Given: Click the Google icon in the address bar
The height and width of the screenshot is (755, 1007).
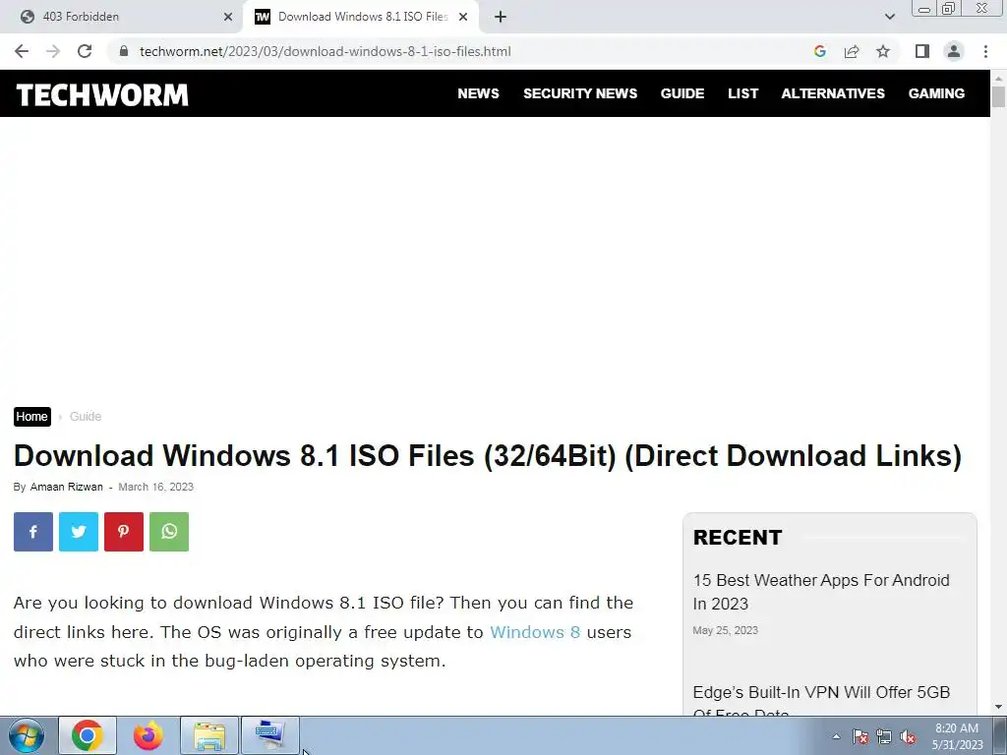Looking at the screenshot, I should coord(819,51).
